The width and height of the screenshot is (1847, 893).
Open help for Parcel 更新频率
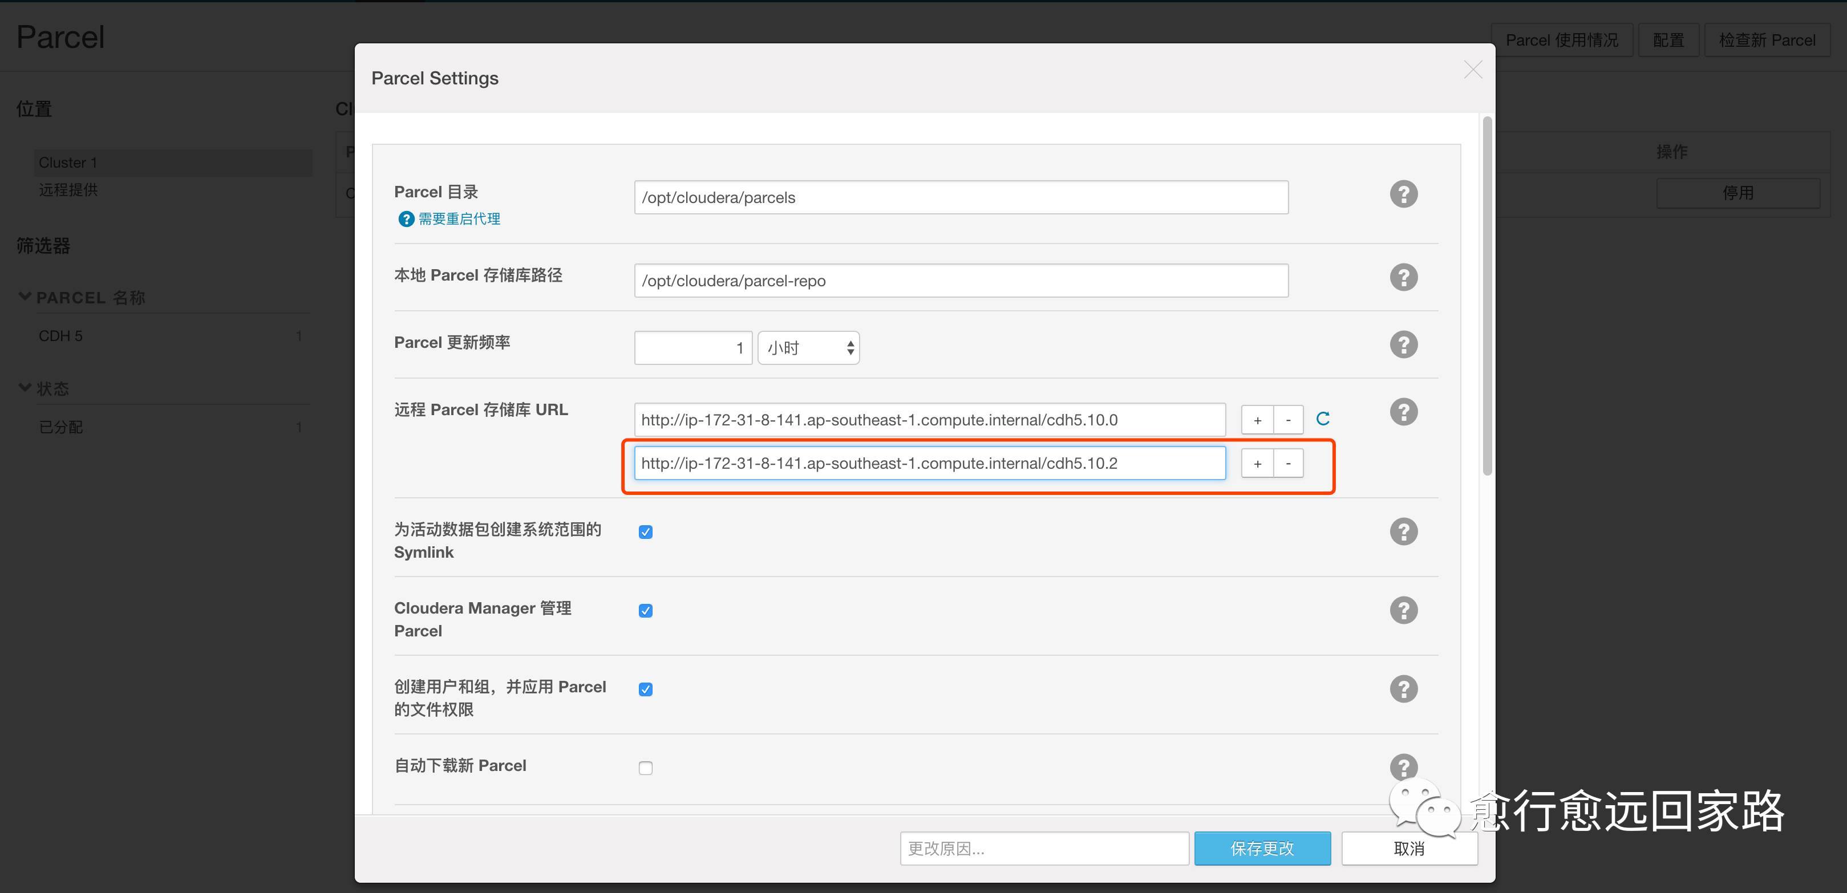pos(1403,345)
